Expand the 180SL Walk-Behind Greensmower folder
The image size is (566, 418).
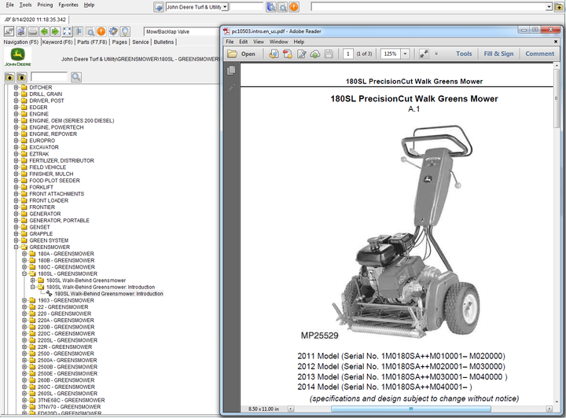(32, 280)
